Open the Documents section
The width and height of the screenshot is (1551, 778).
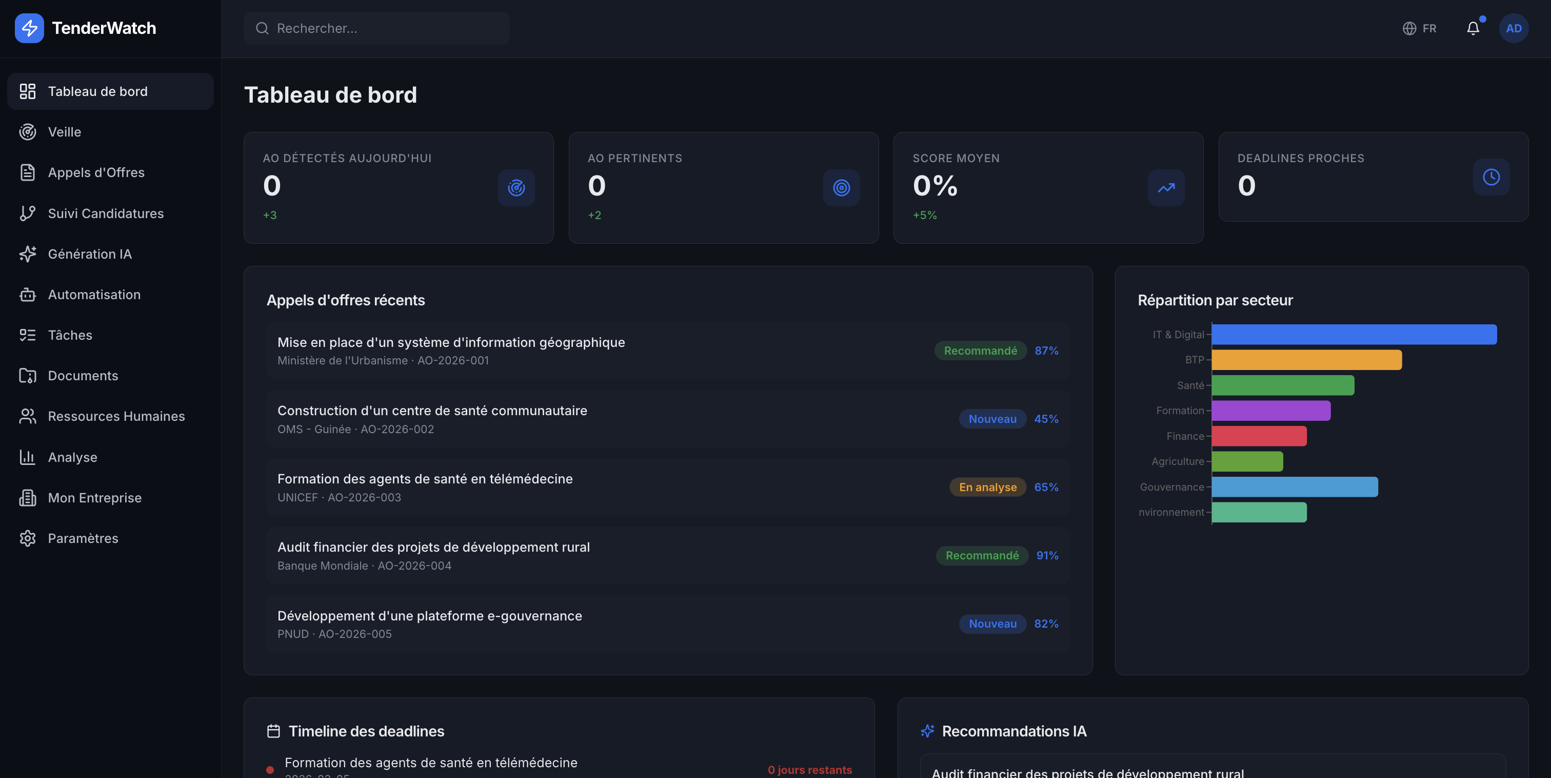click(x=110, y=376)
